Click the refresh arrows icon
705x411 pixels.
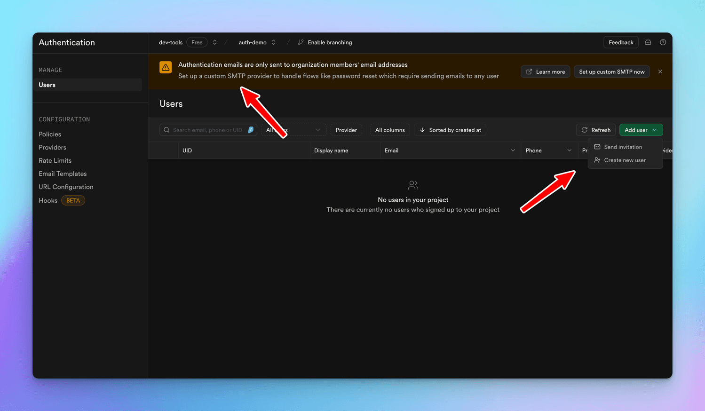585,130
